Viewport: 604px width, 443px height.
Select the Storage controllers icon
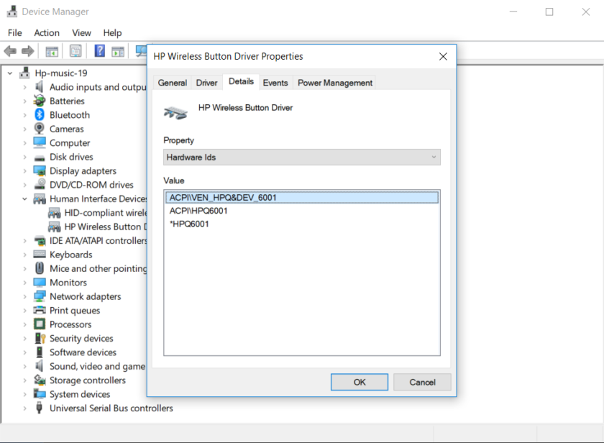(x=40, y=380)
